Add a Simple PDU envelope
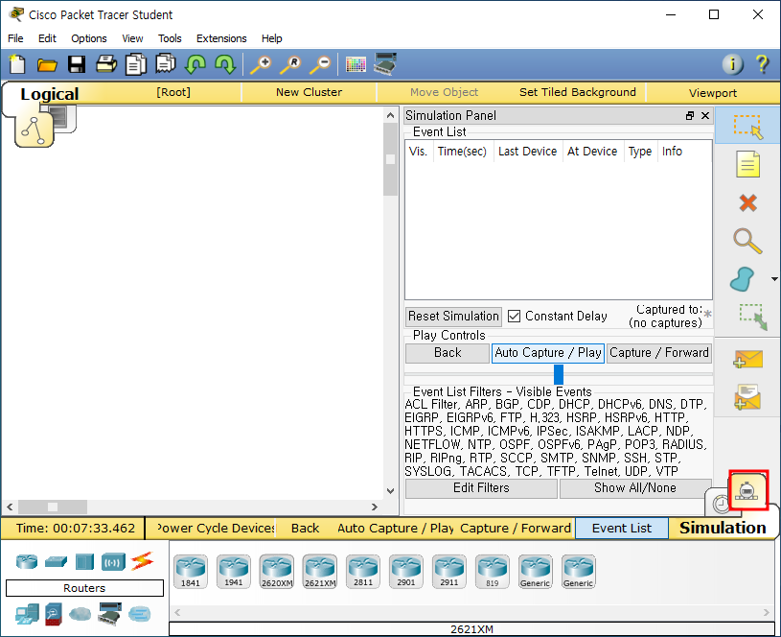781x637 pixels. tap(747, 360)
